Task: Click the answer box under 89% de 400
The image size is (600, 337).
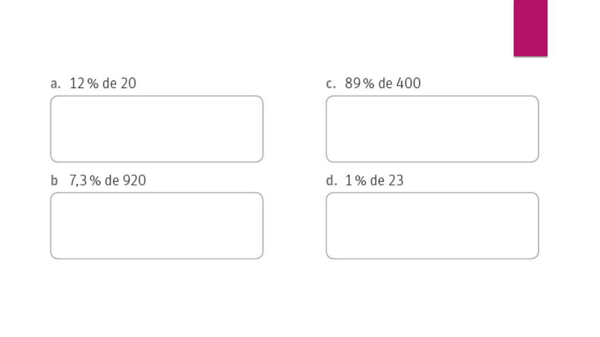Action: click(x=432, y=129)
